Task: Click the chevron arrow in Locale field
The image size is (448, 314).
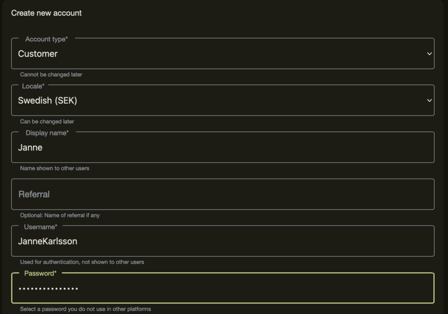Action: [x=429, y=101]
